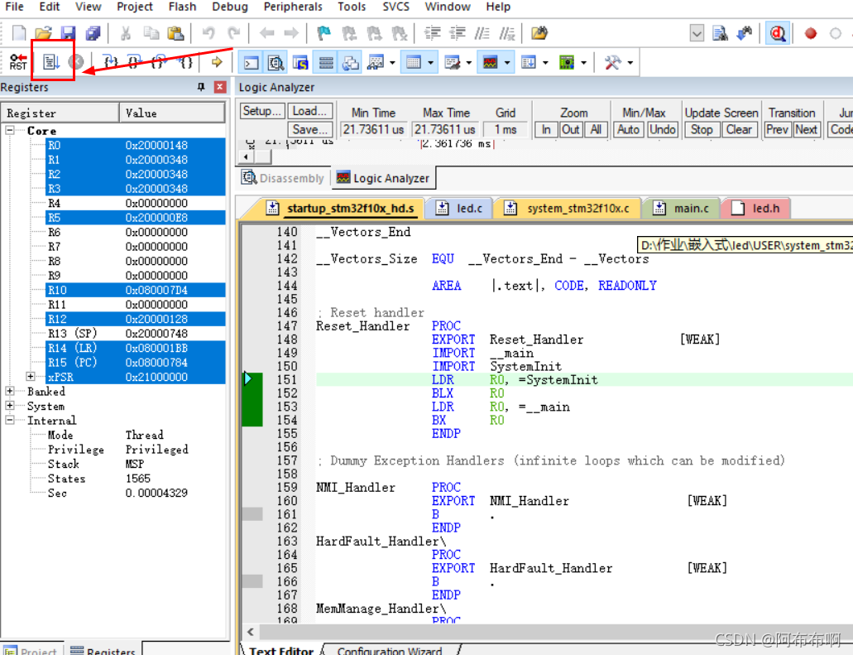853x655 pixels.
Task: Switch to the led.c tab
Action: pos(460,208)
